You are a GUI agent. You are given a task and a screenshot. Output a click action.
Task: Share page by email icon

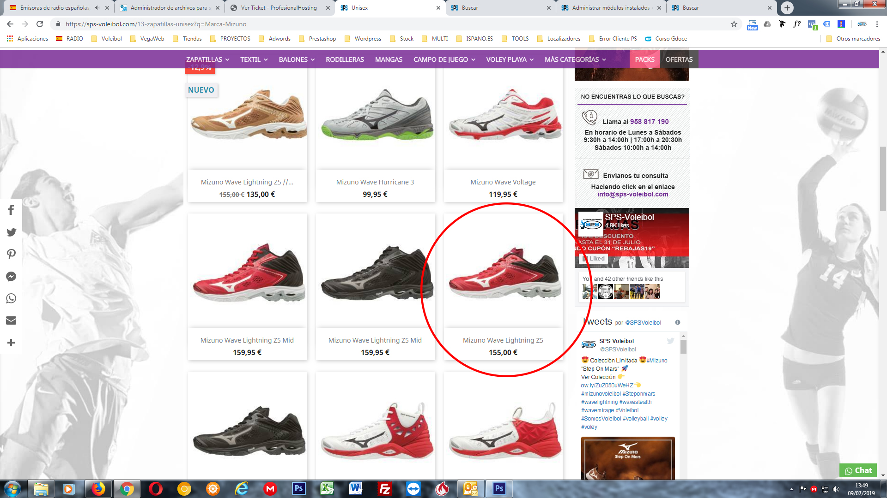click(11, 320)
